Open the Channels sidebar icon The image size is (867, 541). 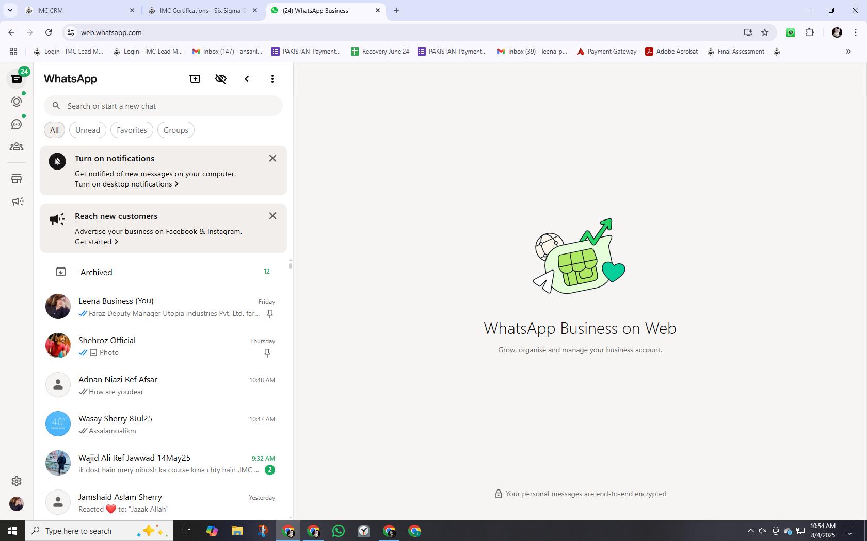point(17,124)
